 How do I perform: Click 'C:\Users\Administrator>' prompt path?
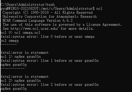tap(23, 4)
